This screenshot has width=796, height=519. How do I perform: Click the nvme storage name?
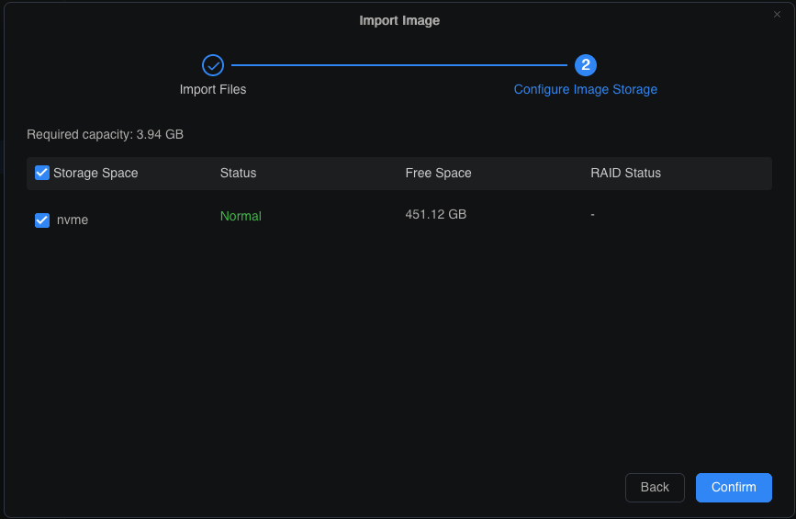coord(73,220)
